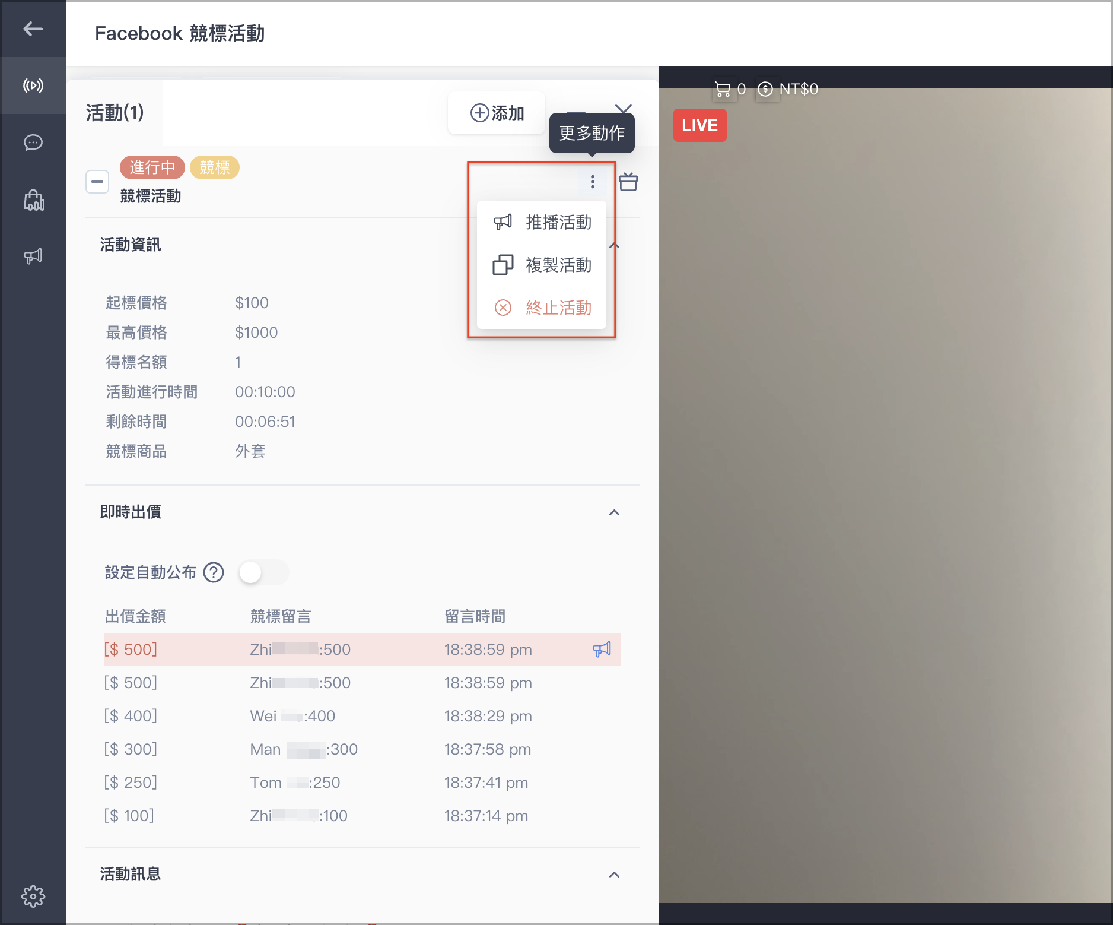The height and width of the screenshot is (925, 1113).
Task: Click the 18:38:29 pm comment time
Action: pos(488,715)
